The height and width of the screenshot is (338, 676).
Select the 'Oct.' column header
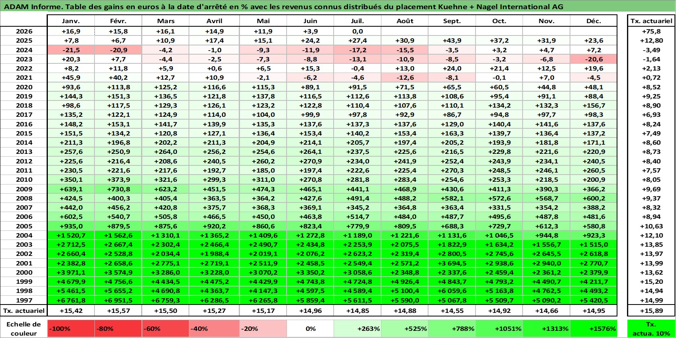499,21
